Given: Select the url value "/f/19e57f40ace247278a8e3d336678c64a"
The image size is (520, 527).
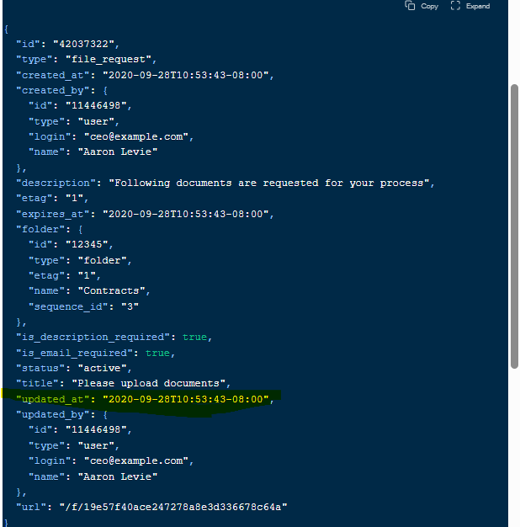Looking at the screenshot, I should pos(173,507).
